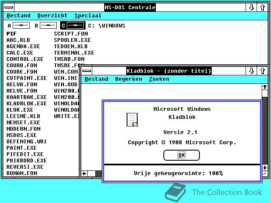Confirm the about dialog with OK
Image resolution: width=271 pixels, height=203 pixels.
click(182, 155)
